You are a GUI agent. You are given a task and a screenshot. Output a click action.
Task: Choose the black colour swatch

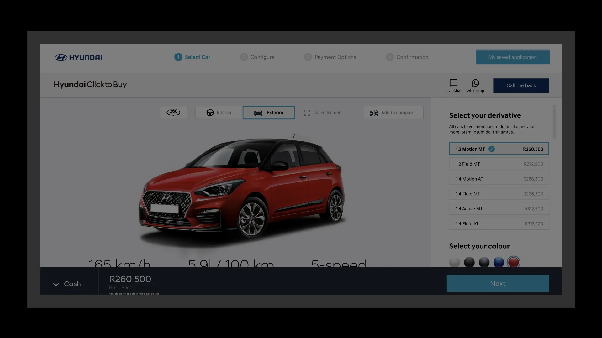[x=469, y=262]
